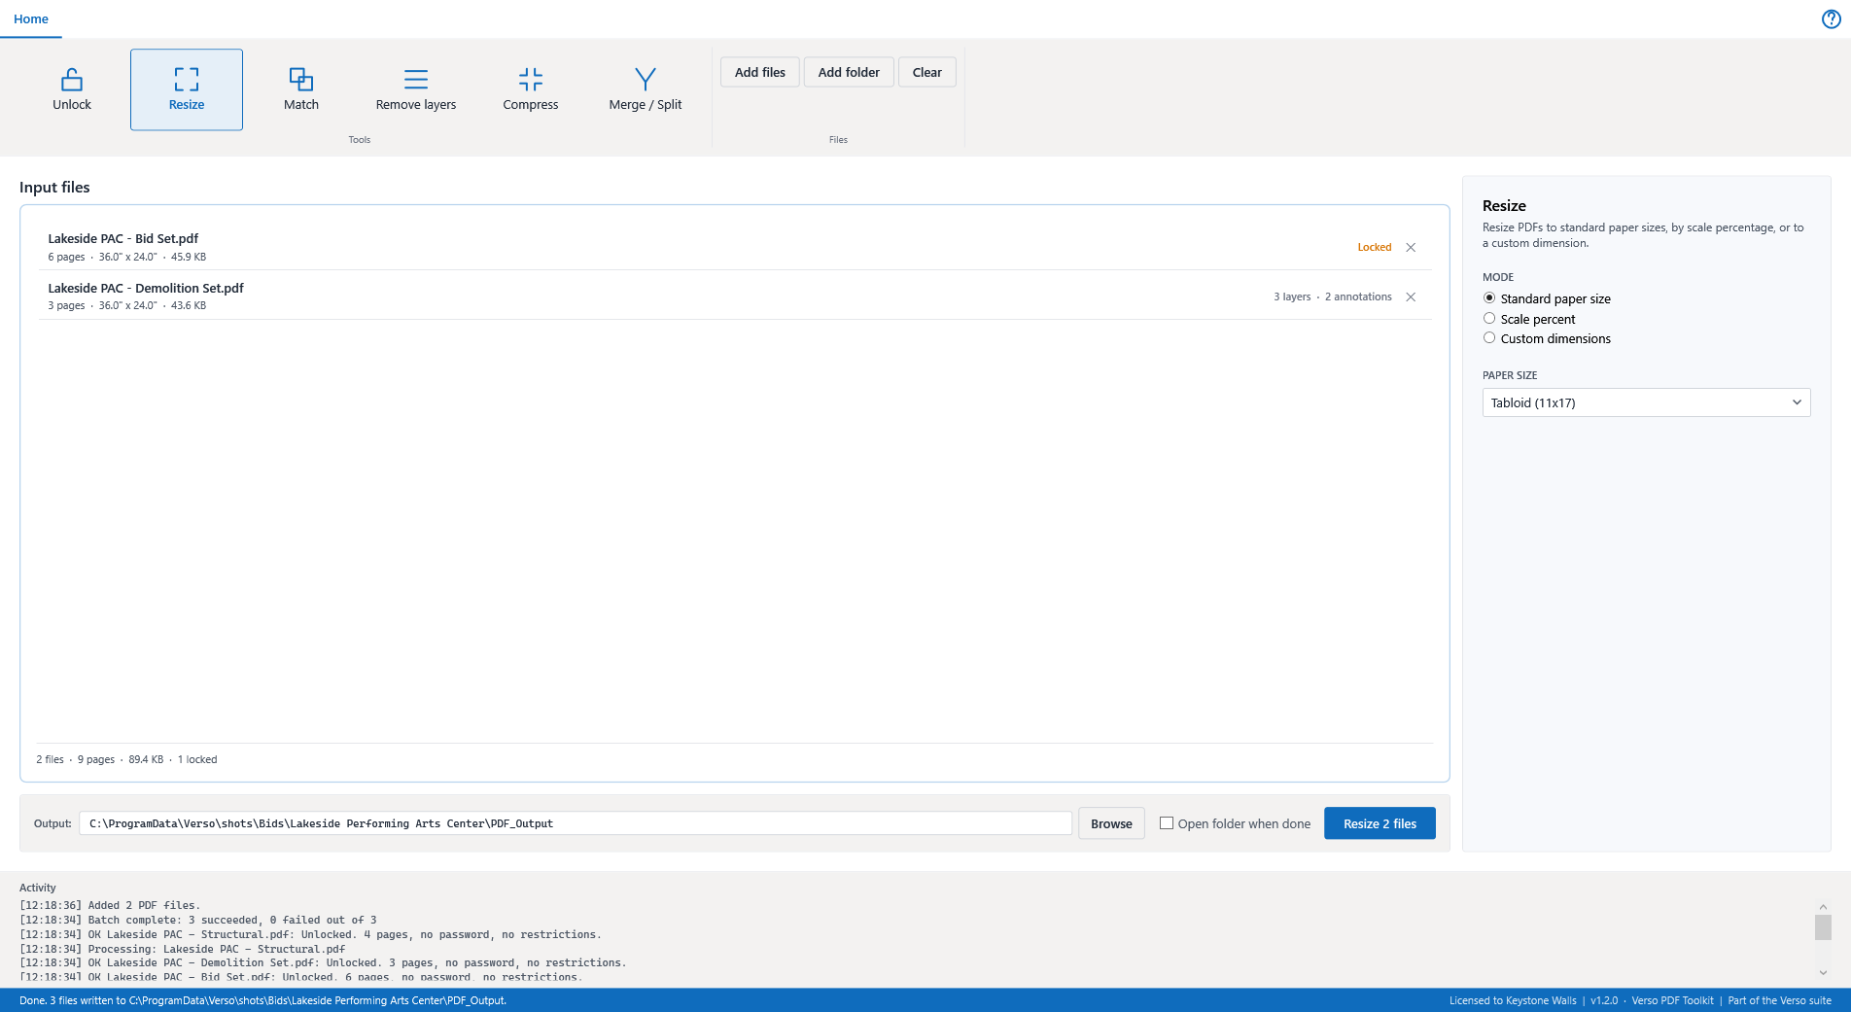The width and height of the screenshot is (1851, 1012).
Task: Click the '3 layers · 2 annotations' label
Action: tap(1332, 297)
